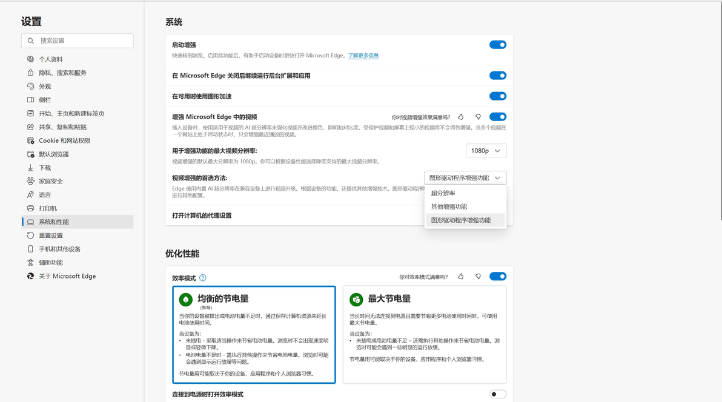Viewport: 722px width, 402px height.
Task: Toggle background extensions and apps switch
Action: 498,76
